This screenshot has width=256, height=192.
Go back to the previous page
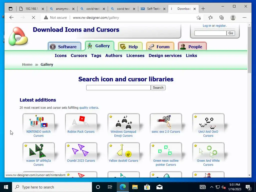(11, 17)
